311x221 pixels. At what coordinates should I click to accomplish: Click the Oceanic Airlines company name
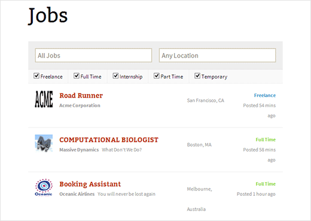(77, 194)
